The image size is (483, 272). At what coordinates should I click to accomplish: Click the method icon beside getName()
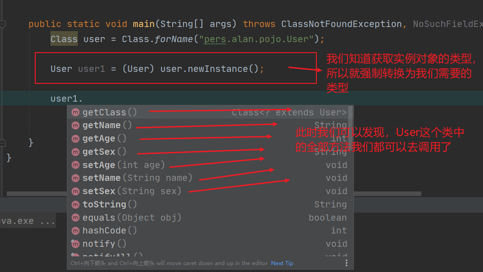(76, 125)
